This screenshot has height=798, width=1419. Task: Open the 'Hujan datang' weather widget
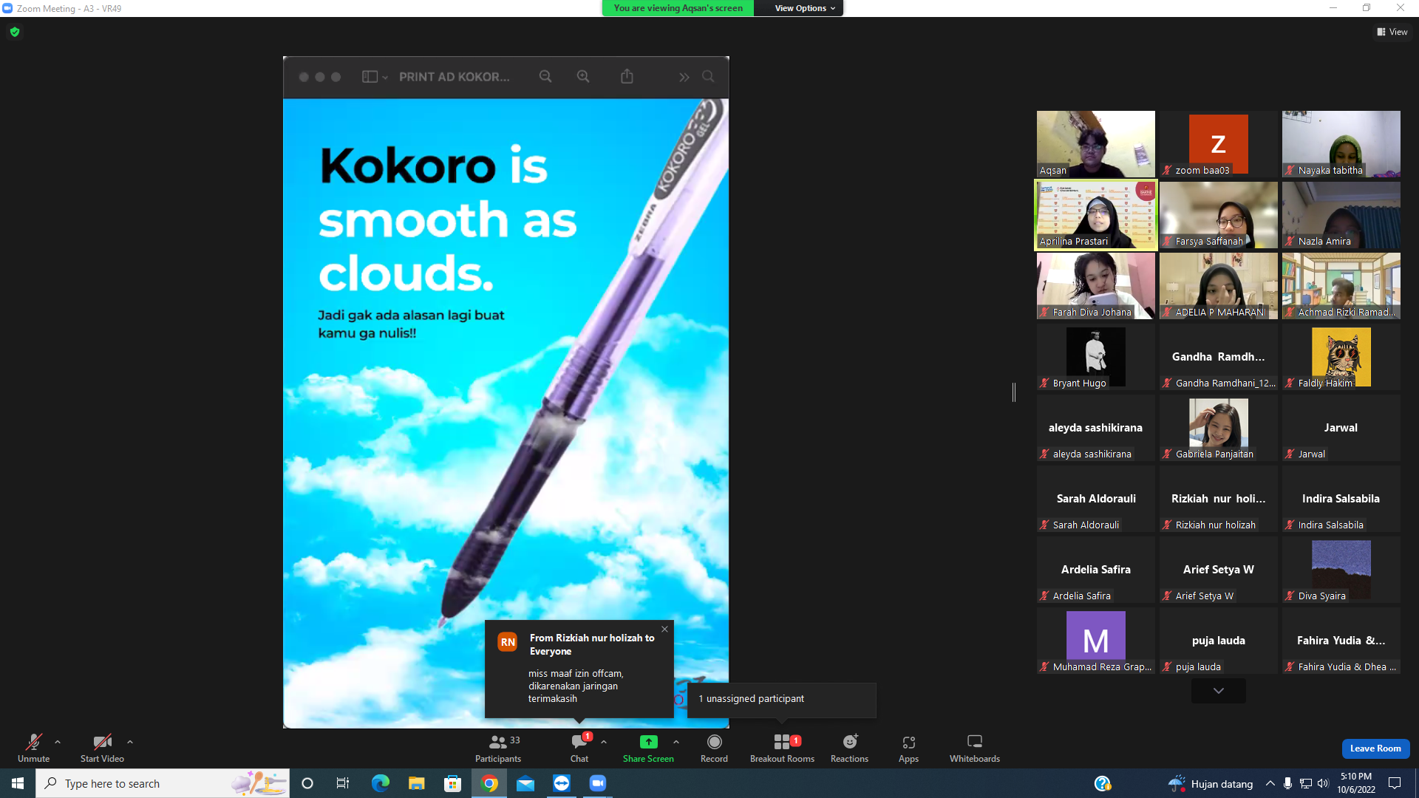tap(1211, 783)
